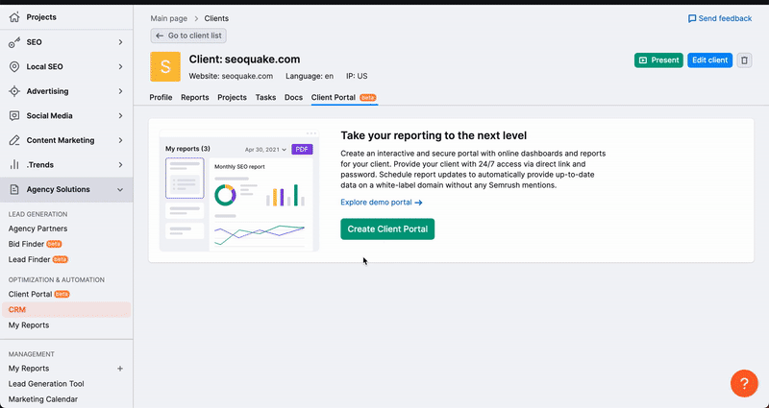Open My Reports under Management

tap(29, 369)
